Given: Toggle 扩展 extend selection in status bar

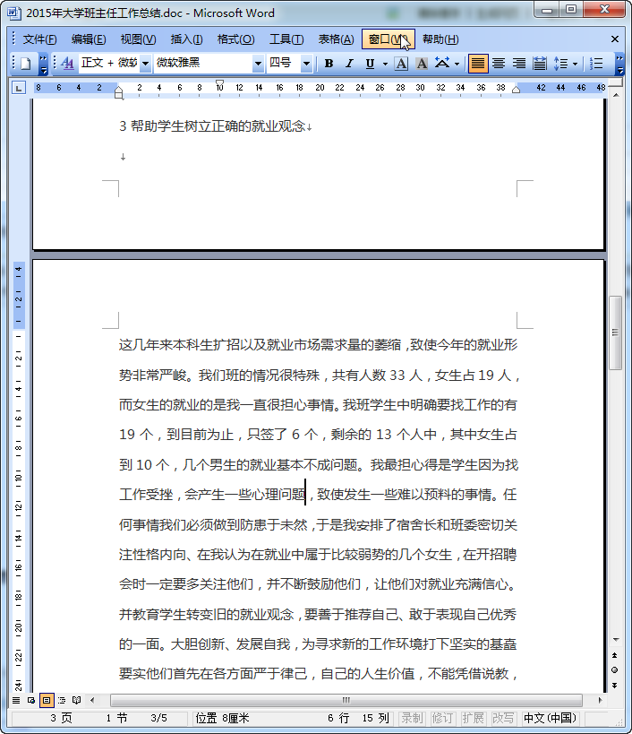Looking at the screenshot, I should 473,718.
